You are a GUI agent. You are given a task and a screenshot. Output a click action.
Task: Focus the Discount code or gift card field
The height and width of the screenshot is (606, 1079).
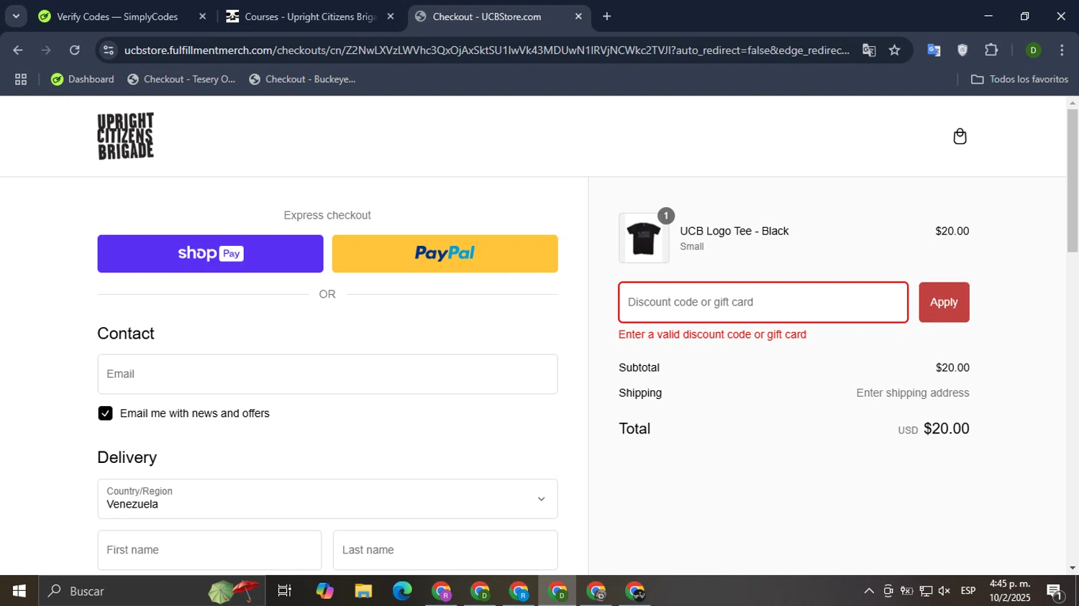click(x=763, y=303)
